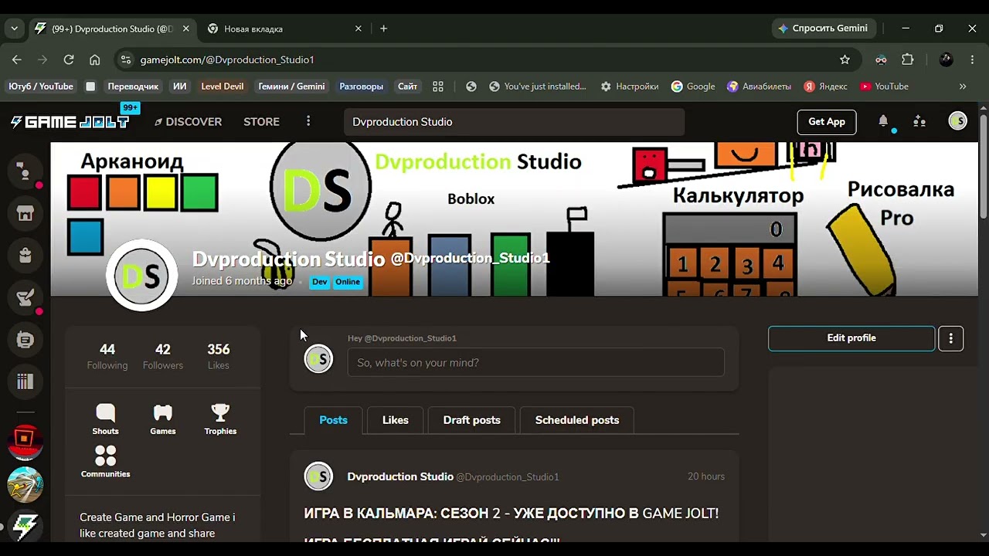
Task: Close the Новая вкладка tab
Action: (358, 29)
